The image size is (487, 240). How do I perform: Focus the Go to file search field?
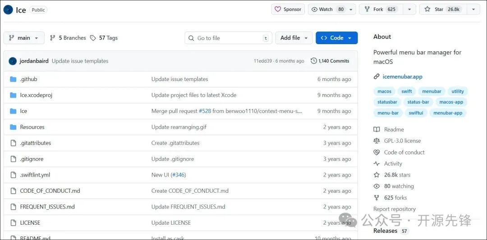tap(228, 38)
